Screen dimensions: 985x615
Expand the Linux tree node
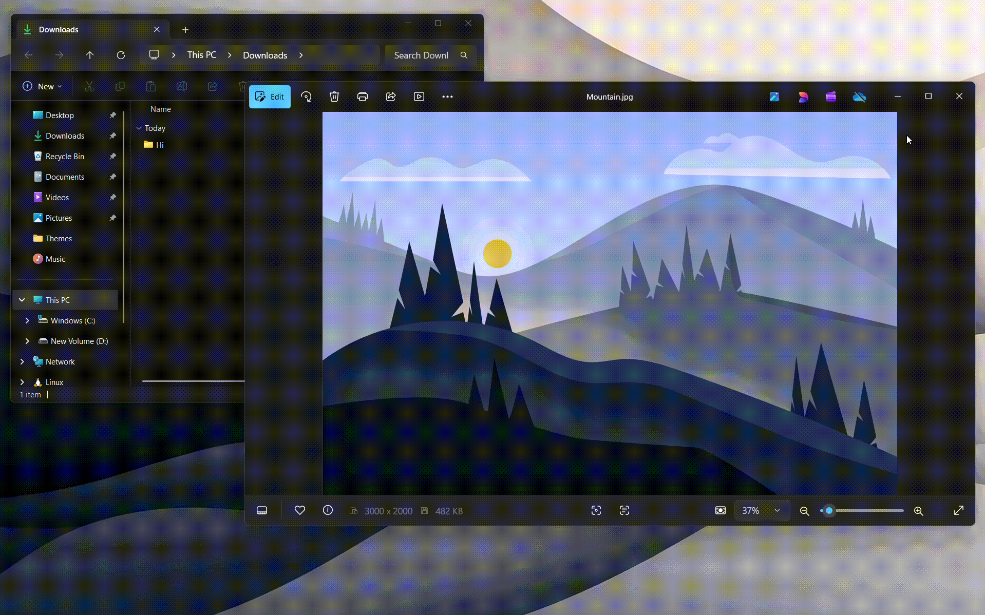[x=22, y=382]
